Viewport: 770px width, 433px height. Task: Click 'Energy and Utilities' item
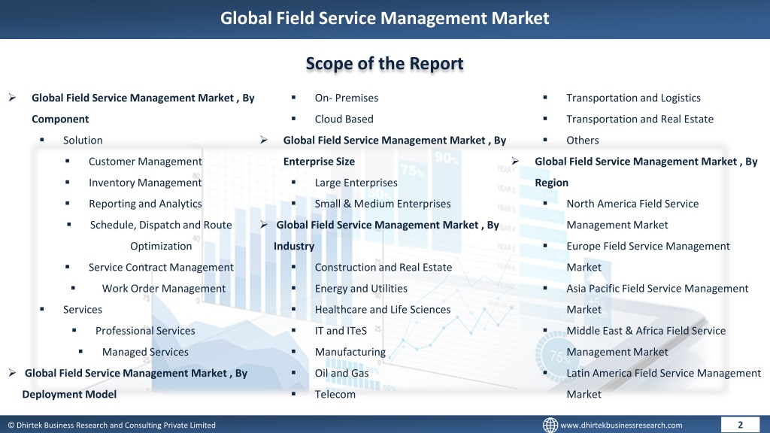point(361,289)
